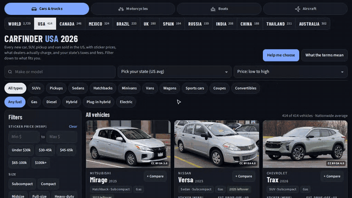Image resolution: width=352 pixels, height=198 pixels.
Task: Click the car icon in Cars & trucks tab
Action: pos(34,9)
